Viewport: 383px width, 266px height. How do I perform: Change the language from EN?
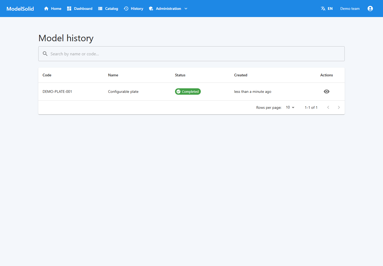point(327,9)
